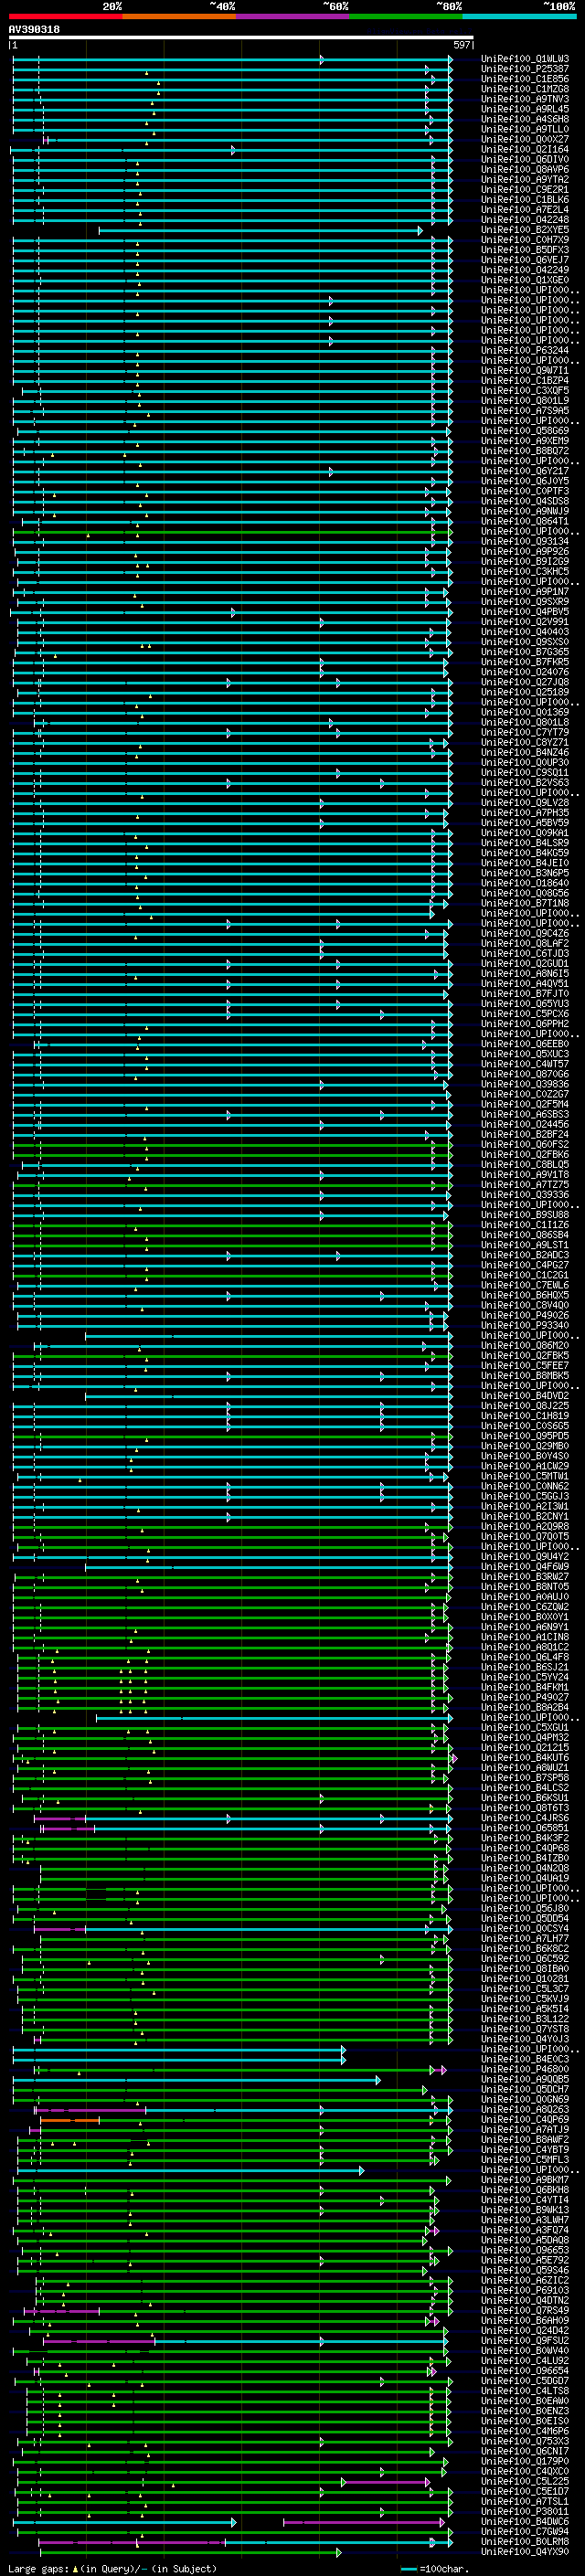Open hit UniRef100_Q4YX90 at bottom
This screenshot has height=2576, width=585.
[524, 2551]
